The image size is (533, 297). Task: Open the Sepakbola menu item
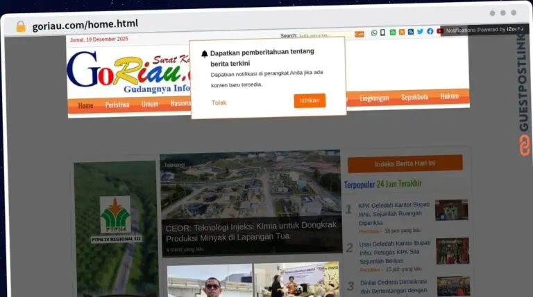tap(415, 97)
